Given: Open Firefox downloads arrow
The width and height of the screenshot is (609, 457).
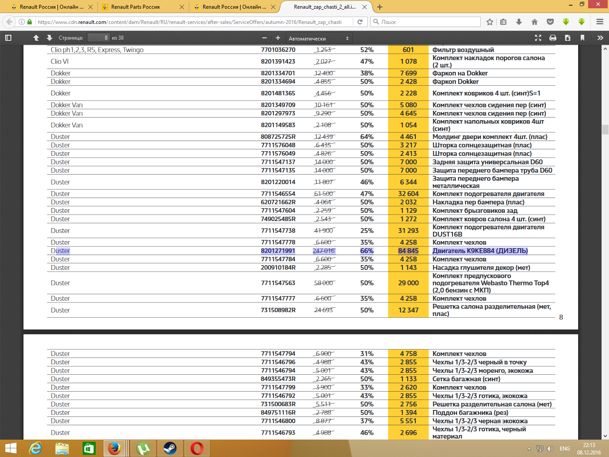Looking at the screenshot, I should point(519,22).
